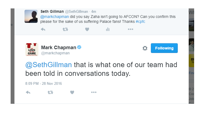Open more options on Mark Chapman's tweet

[94, 92]
